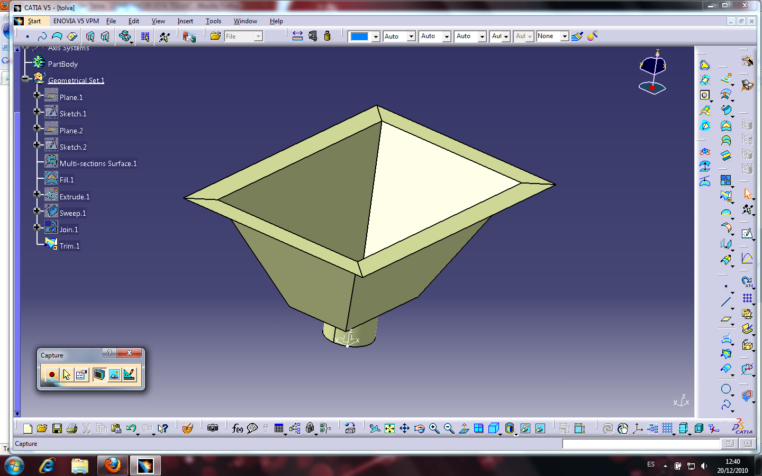Click the Capture dialog help button
This screenshot has width=762, height=476.
click(x=109, y=353)
